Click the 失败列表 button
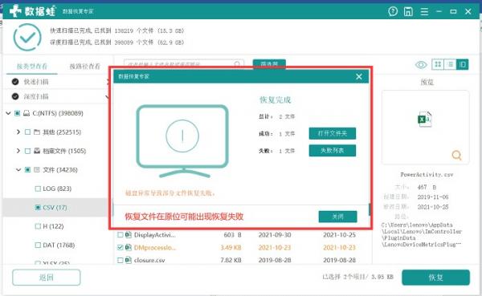This screenshot has width=482, height=296. pos(333,151)
